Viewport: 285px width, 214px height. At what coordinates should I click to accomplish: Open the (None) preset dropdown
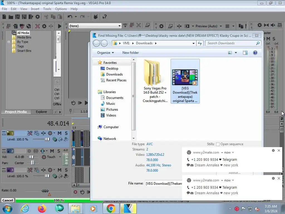119,26
